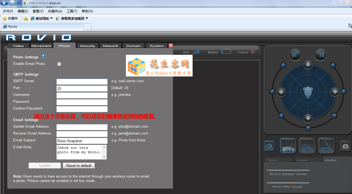Click the forward-right diagonal dot on the ring
The width and height of the screenshot is (352, 194).
333,65
